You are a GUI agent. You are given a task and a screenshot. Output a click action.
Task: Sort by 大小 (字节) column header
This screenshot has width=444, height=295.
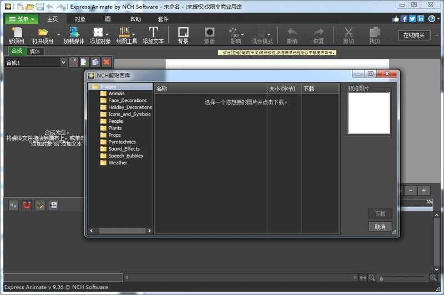pyautogui.click(x=284, y=89)
